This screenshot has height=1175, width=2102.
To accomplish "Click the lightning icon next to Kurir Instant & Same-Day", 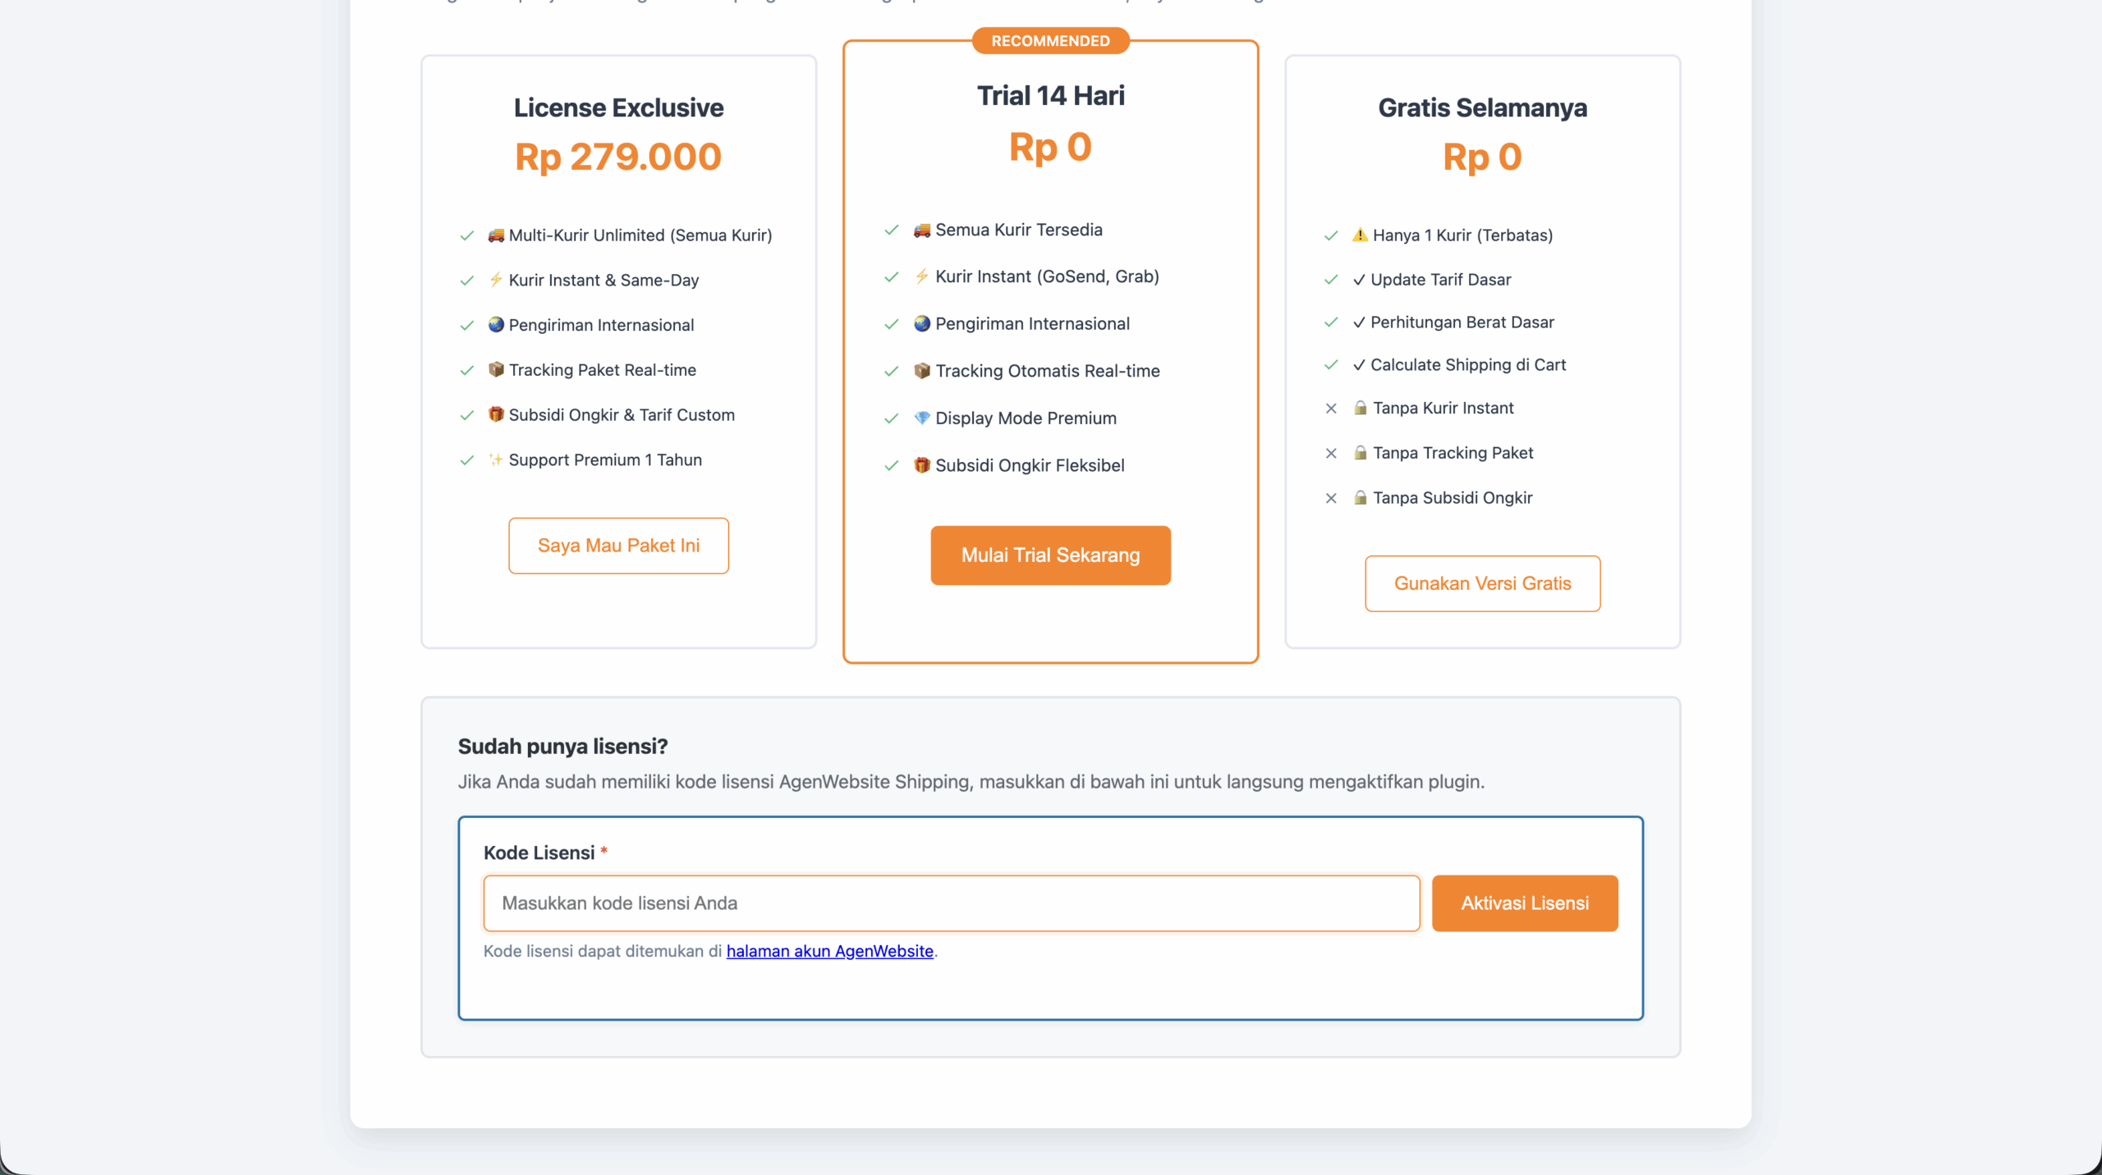I will (x=496, y=280).
